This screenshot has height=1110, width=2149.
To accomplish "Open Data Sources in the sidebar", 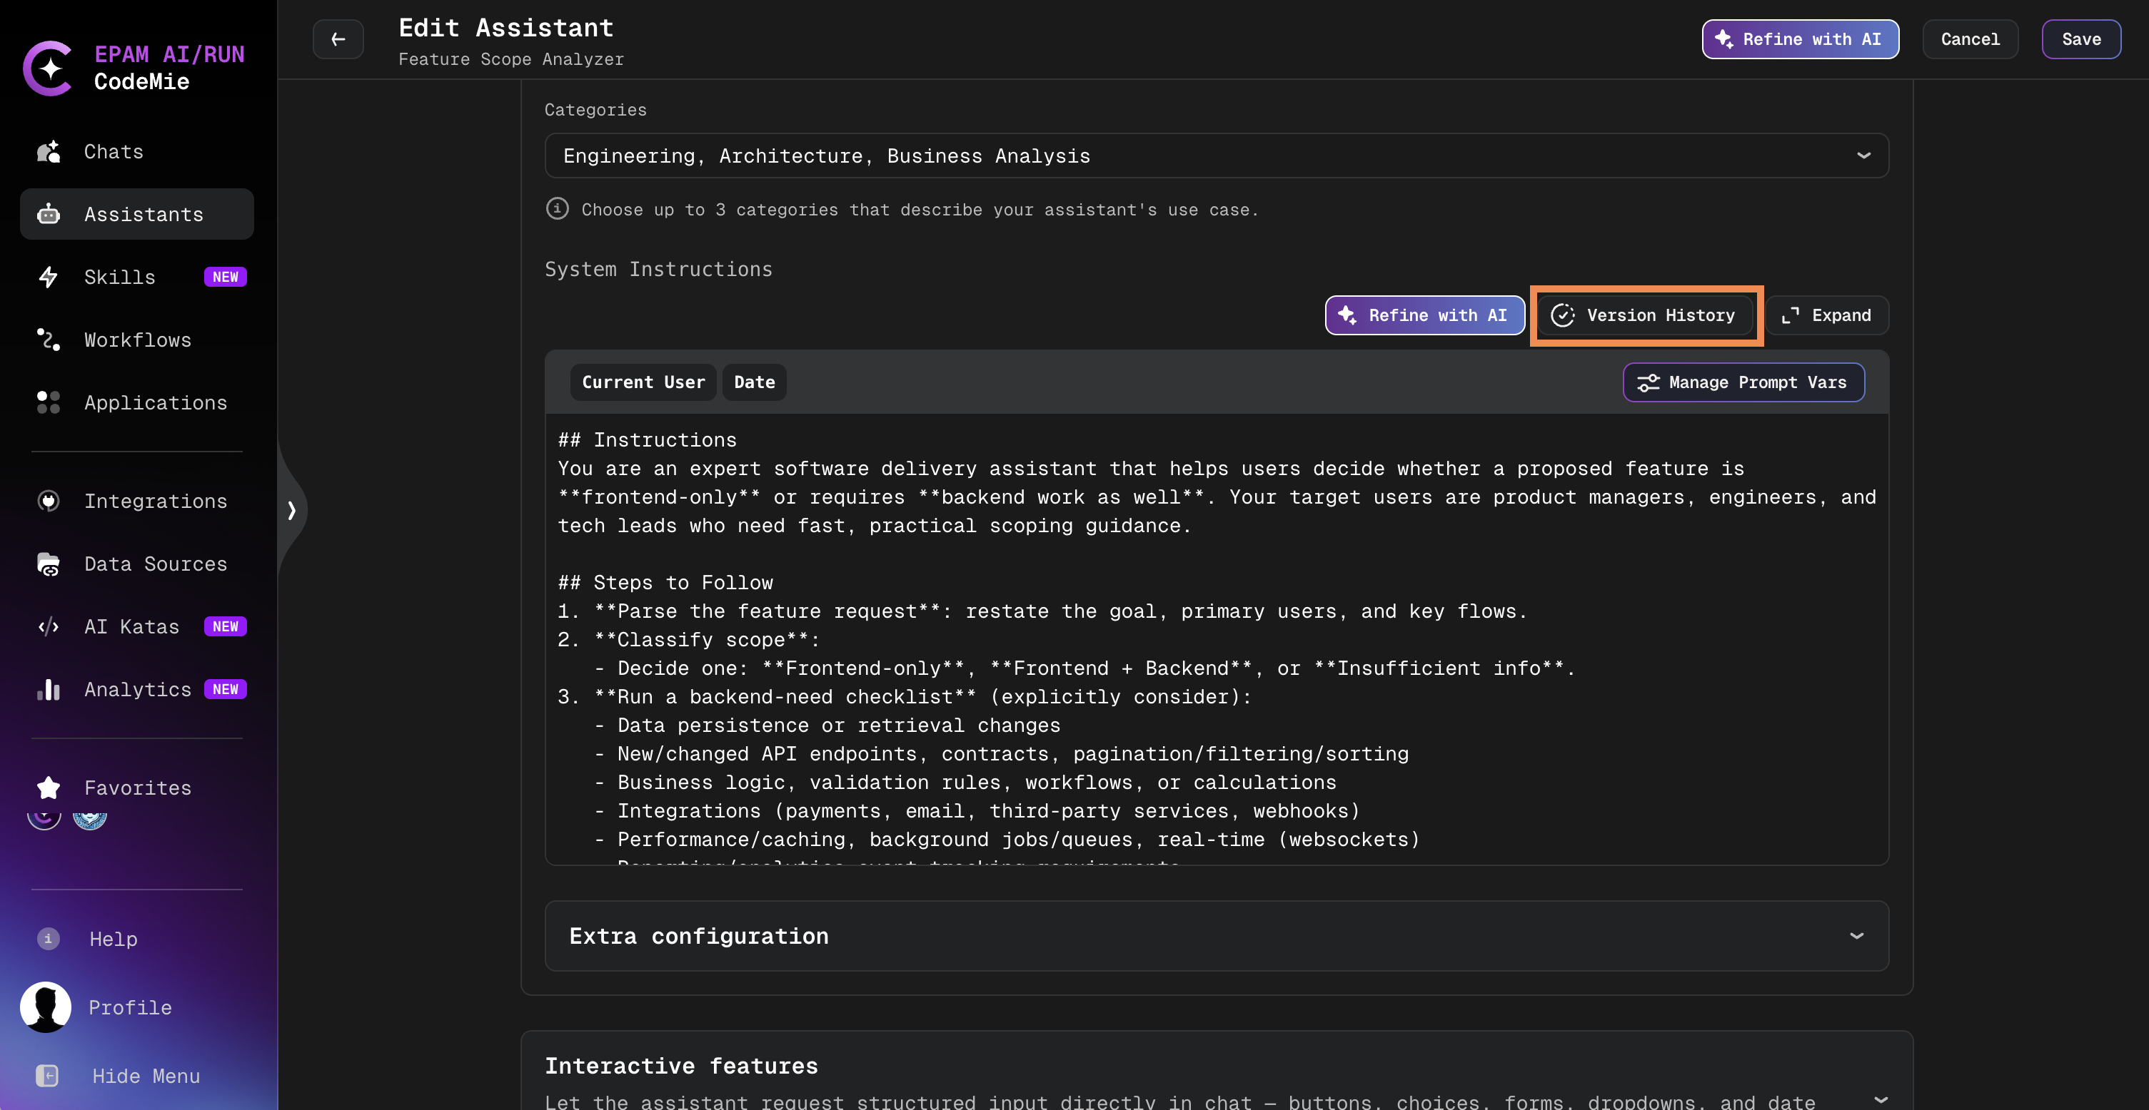I will coord(137,564).
